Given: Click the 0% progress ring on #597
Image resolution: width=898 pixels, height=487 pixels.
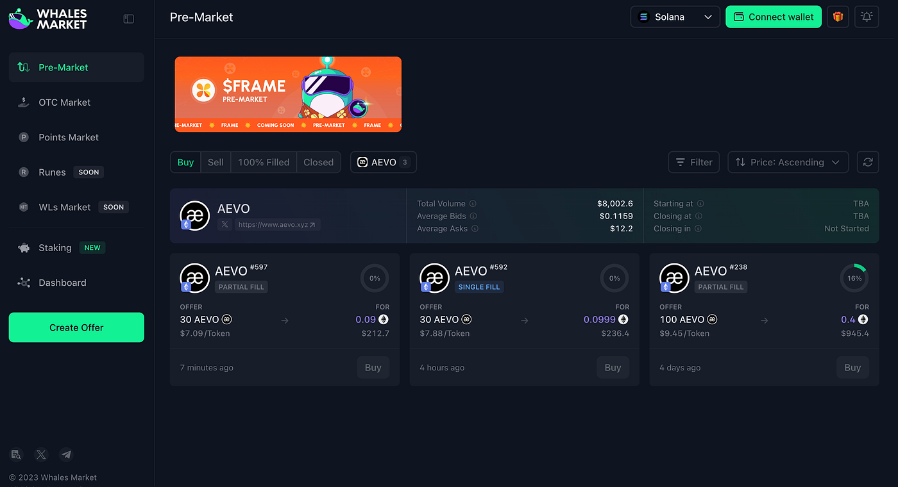Looking at the screenshot, I should (375, 278).
